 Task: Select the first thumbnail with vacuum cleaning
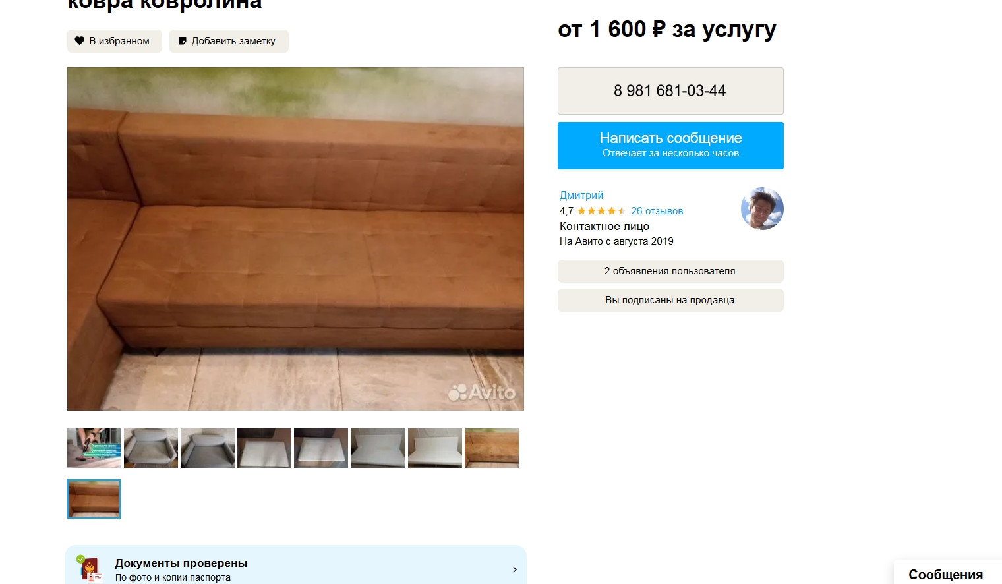click(x=94, y=448)
